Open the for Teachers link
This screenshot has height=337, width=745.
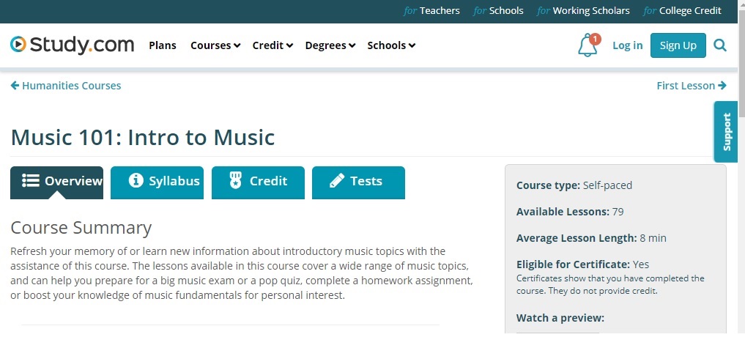pyautogui.click(x=432, y=10)
